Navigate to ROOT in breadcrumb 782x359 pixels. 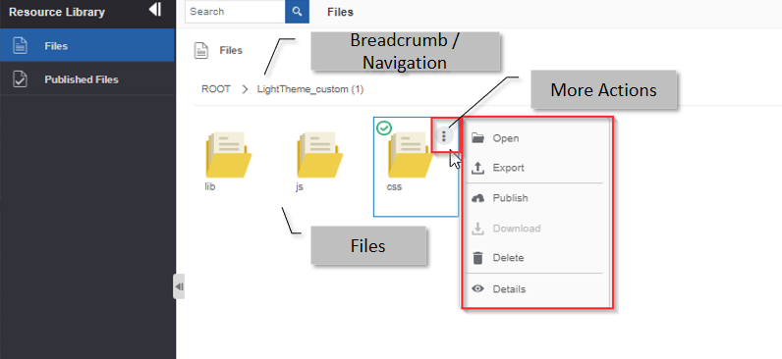point(216,89)
